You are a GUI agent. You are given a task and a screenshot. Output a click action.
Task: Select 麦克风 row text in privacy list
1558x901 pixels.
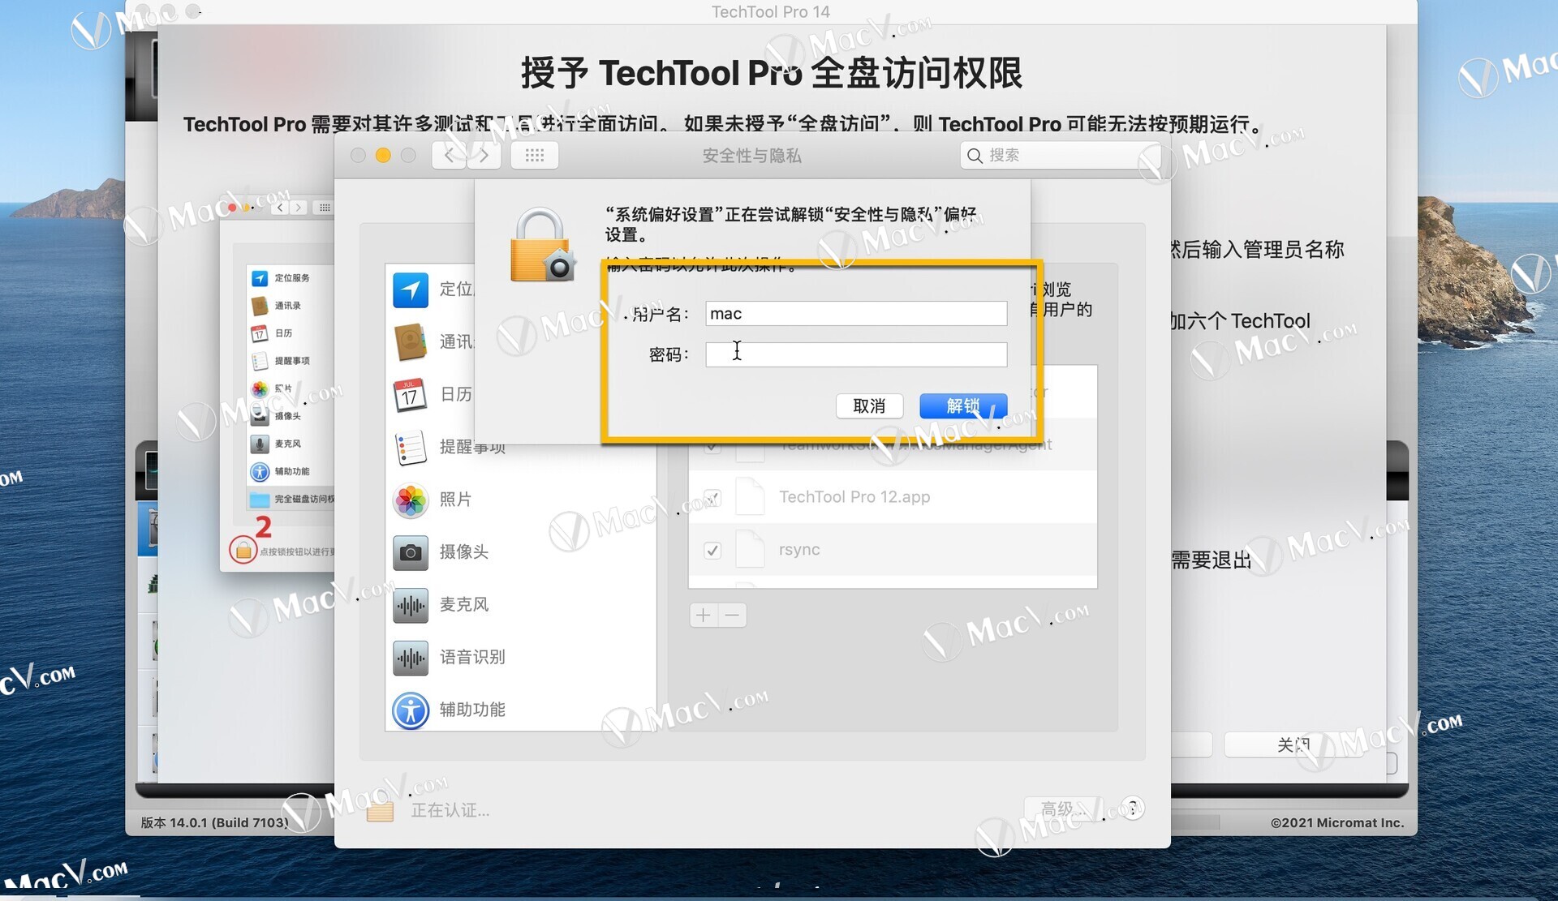tap(464, 605)
